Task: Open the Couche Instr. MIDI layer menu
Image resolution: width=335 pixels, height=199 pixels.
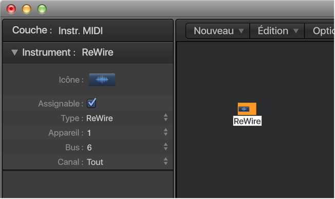Action: click(81, 31)
